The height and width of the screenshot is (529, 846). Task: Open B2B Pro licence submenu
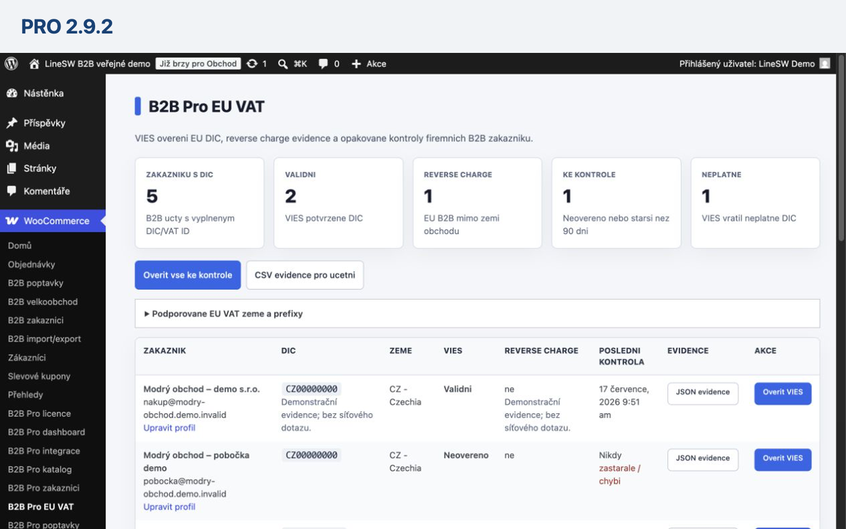pyautogui.click(x=39, y=413)
